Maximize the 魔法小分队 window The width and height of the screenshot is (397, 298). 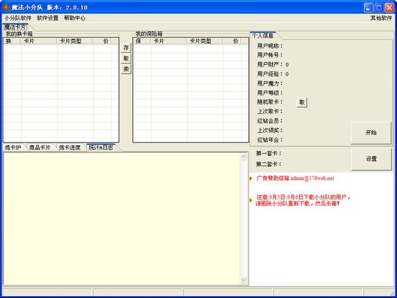click(x=379, y=7)
